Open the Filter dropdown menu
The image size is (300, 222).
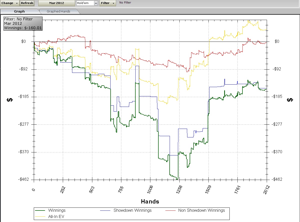108,3
